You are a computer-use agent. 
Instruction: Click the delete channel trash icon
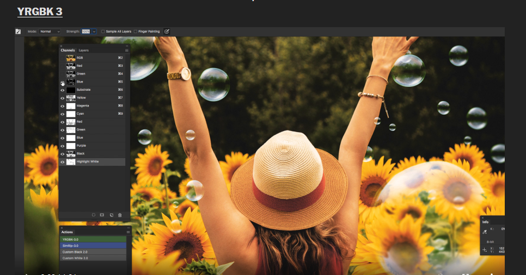point(120,215)
